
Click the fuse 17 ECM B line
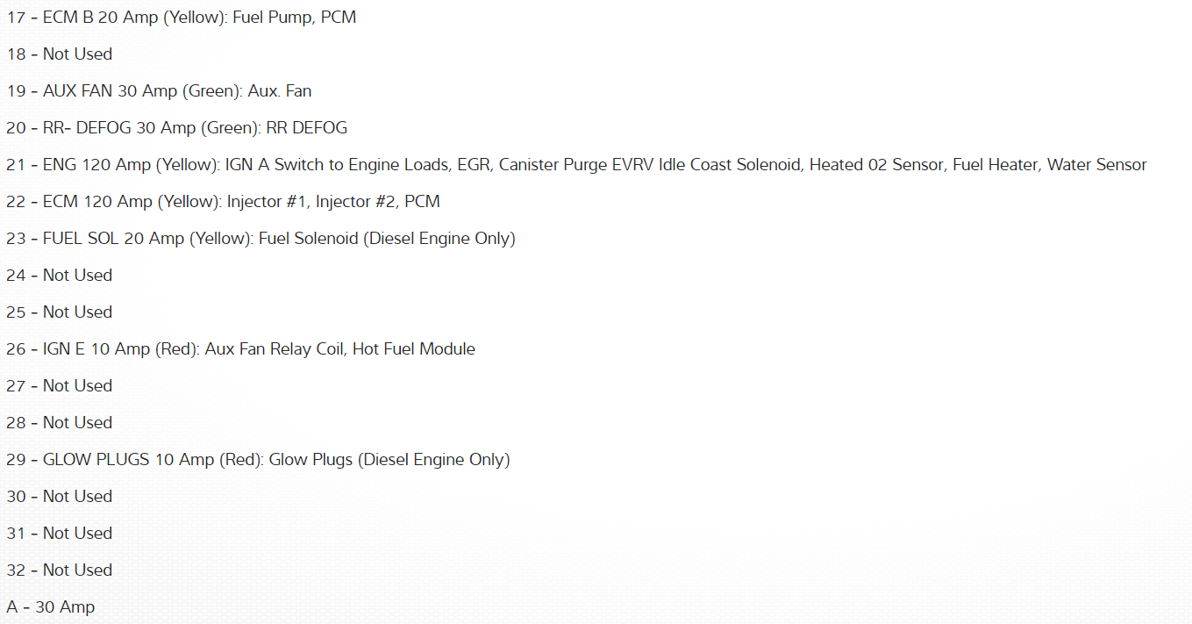pos(181,17)
